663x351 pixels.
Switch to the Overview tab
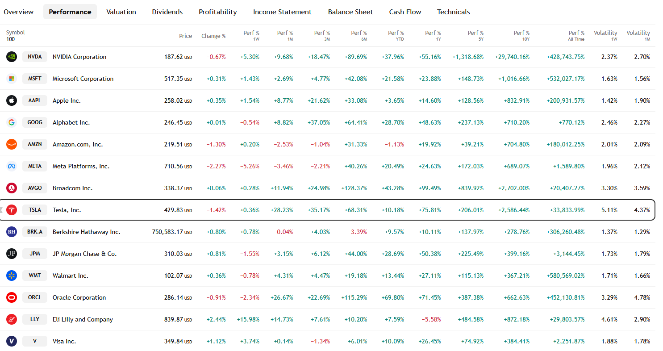click(18, 12)
